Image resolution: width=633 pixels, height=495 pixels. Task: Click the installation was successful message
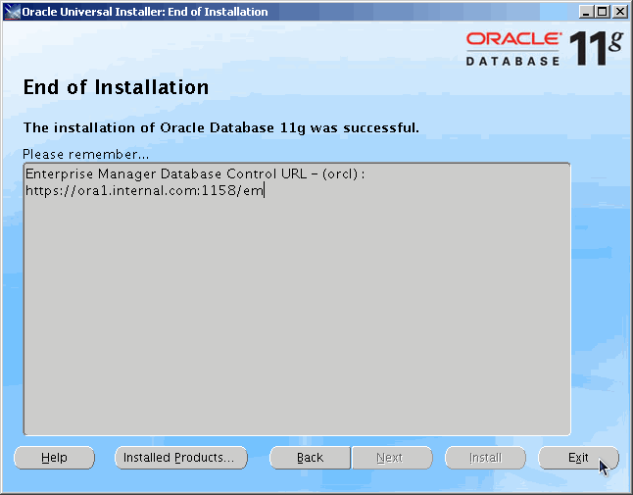tap(220, 127)
